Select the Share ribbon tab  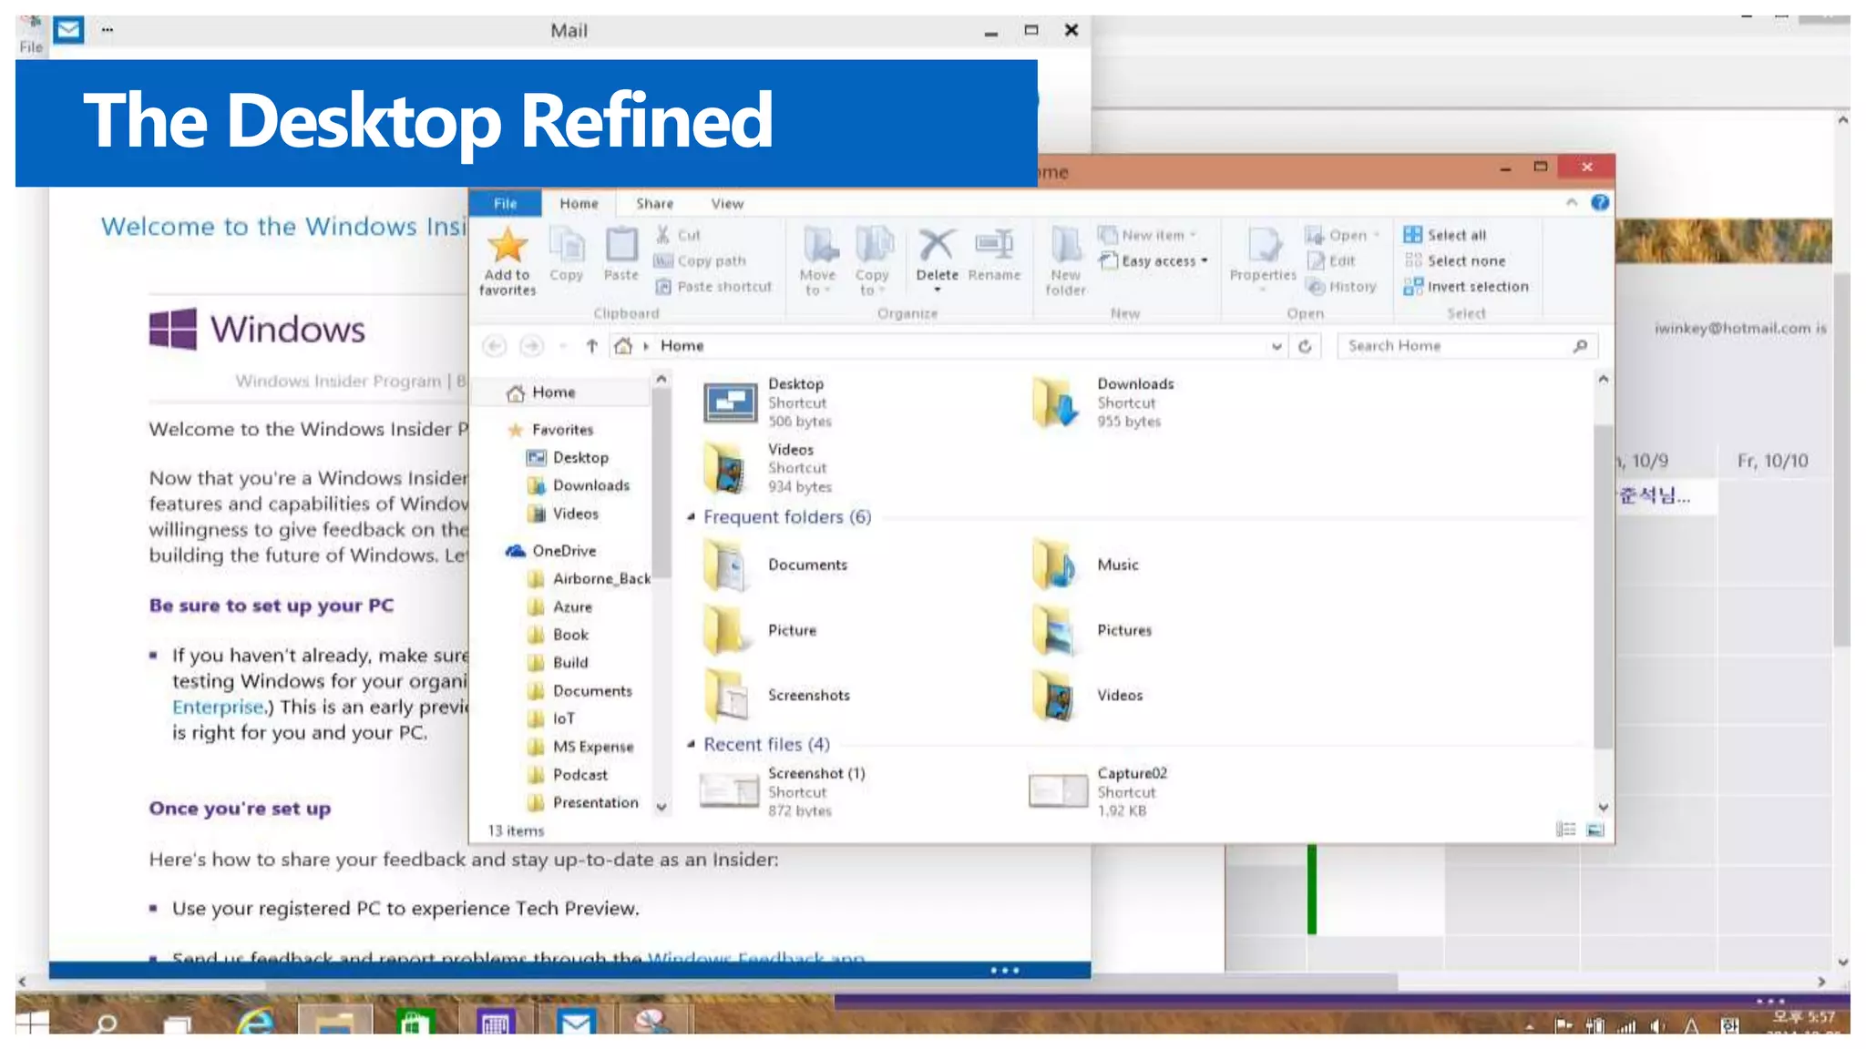pos(655,203)
